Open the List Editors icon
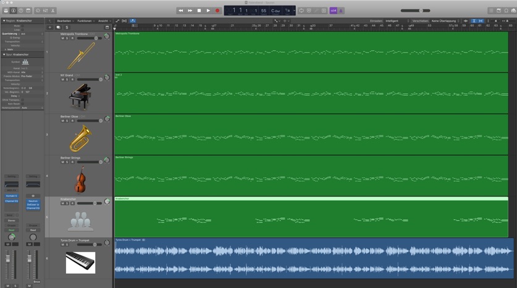517x288 pixels. (x=491, y=11)
